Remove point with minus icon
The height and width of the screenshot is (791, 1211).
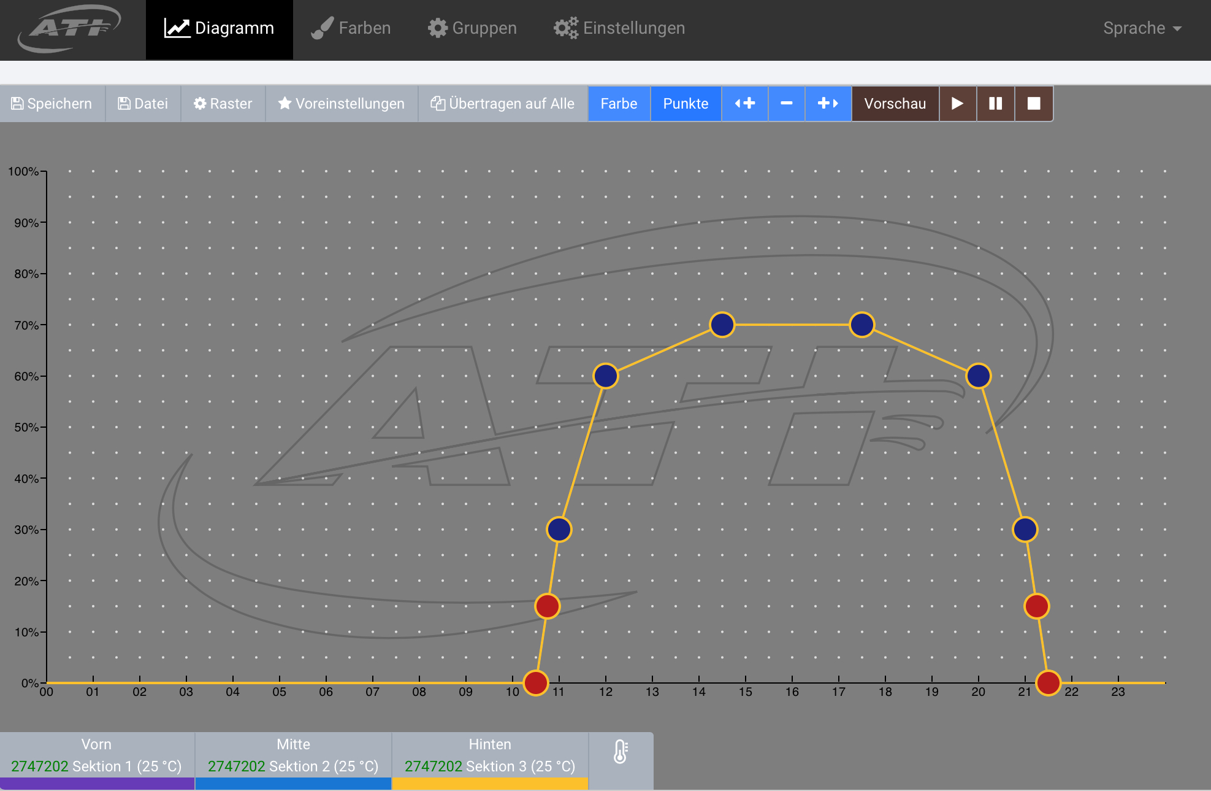pyautogui.click(x=786, y=104)
